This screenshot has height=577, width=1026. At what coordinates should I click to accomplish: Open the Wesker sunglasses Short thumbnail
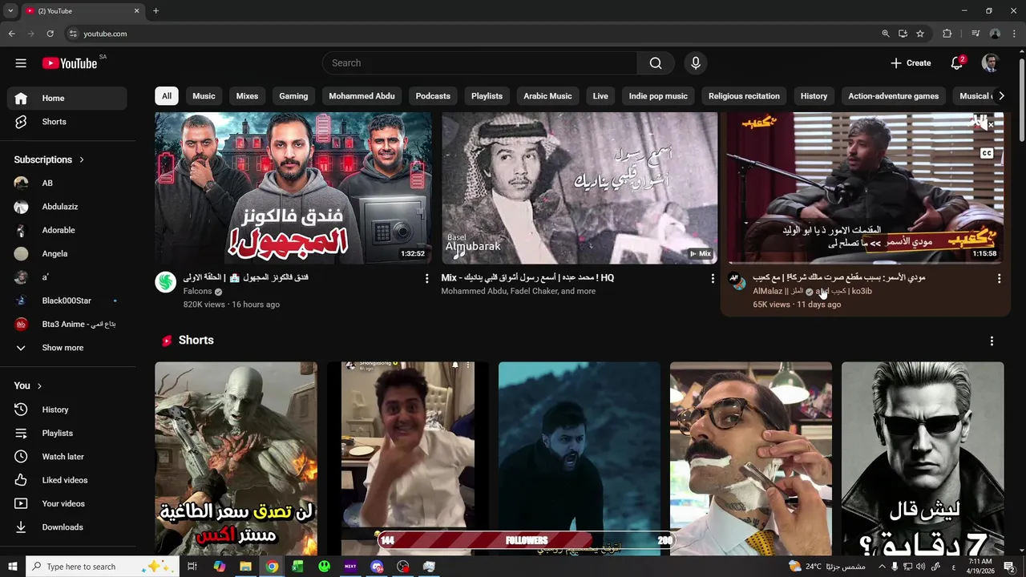pos(923,458)
